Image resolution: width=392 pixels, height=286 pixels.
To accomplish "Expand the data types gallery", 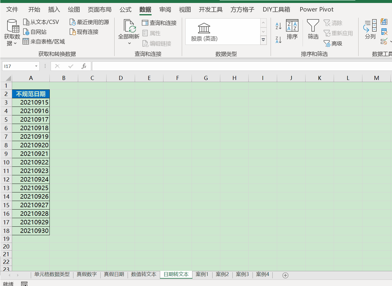I will point(263,40).
